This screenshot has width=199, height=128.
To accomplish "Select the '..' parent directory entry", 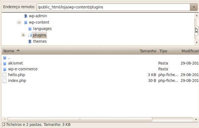I will 9,58.
